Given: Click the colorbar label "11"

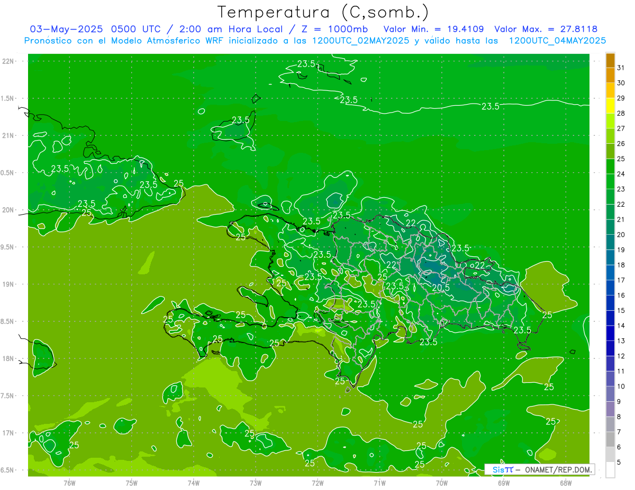Looking at the screenshot, I should [x=621, y=372].
